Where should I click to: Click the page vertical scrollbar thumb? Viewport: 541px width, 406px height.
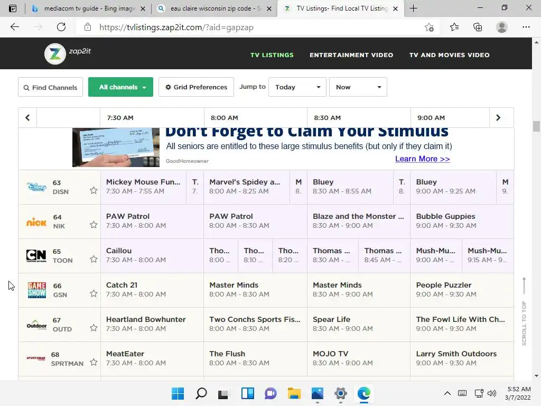pyautogui.click(x=536, y=126)
